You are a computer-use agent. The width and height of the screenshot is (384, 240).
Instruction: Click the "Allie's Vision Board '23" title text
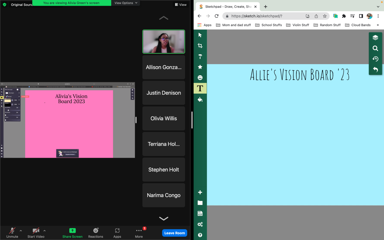coord(300,75)
